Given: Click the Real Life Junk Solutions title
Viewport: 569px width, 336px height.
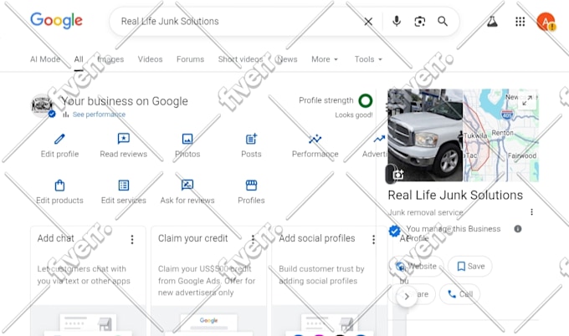Looking at the screenshot, I should coord(455,195).
